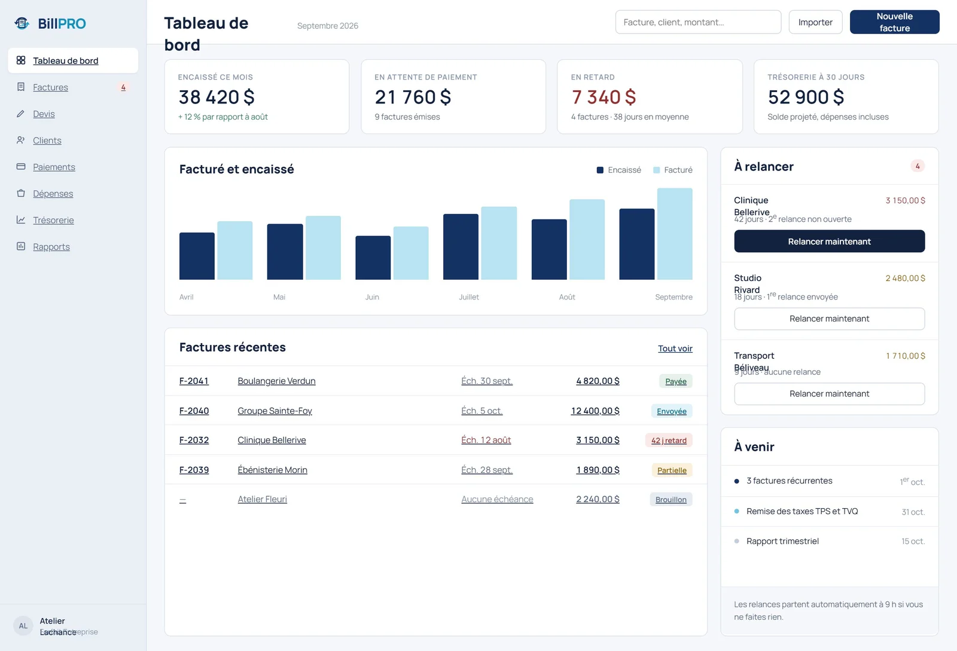Click the AL user avatar
The height and width of the screenshot is (651, 957).
(23, 626)
